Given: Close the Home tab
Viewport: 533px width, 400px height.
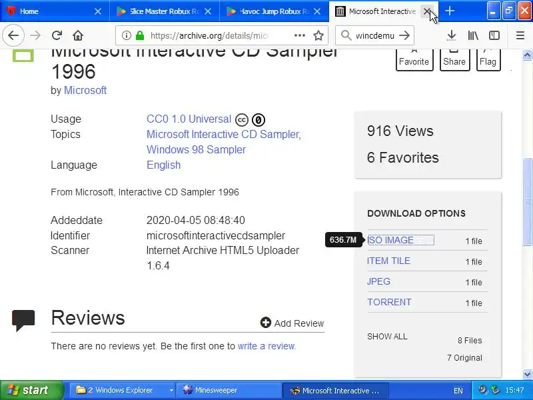Looking at the screenshot, I should point(98,11).
